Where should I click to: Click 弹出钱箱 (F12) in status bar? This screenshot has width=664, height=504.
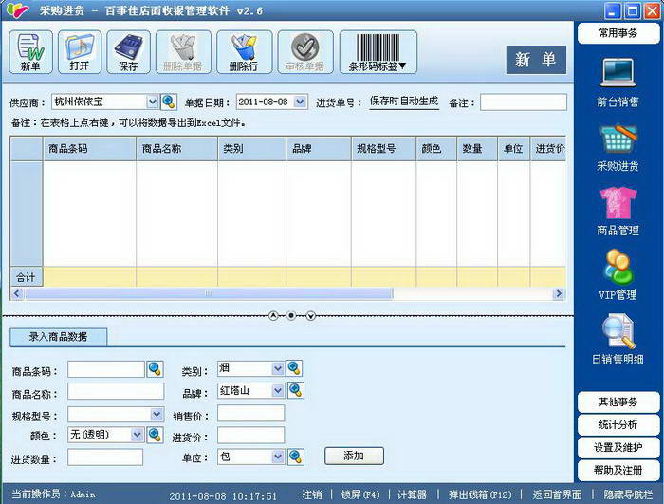(480, 495)
